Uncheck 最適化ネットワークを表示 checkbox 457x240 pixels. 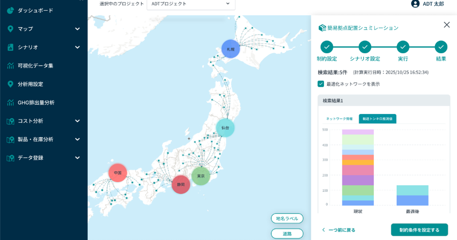pyautogui.click(x=321, y=84)
